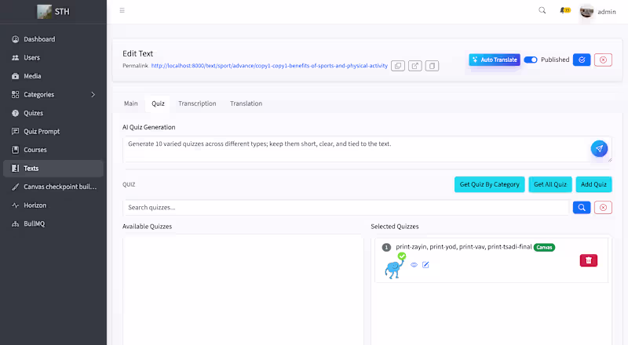The height and width of the screenshot is (345, 628).
Task: Switch to Transcription tab
Action: pos(197,103)
